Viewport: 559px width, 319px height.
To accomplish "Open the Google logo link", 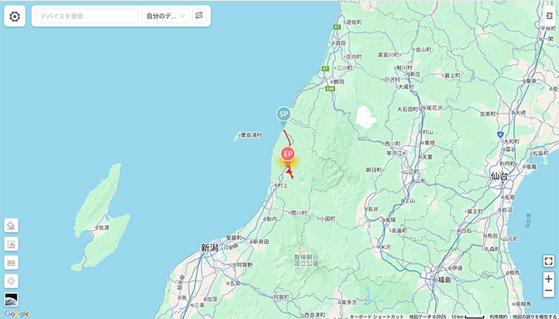I will click(17, 314).
